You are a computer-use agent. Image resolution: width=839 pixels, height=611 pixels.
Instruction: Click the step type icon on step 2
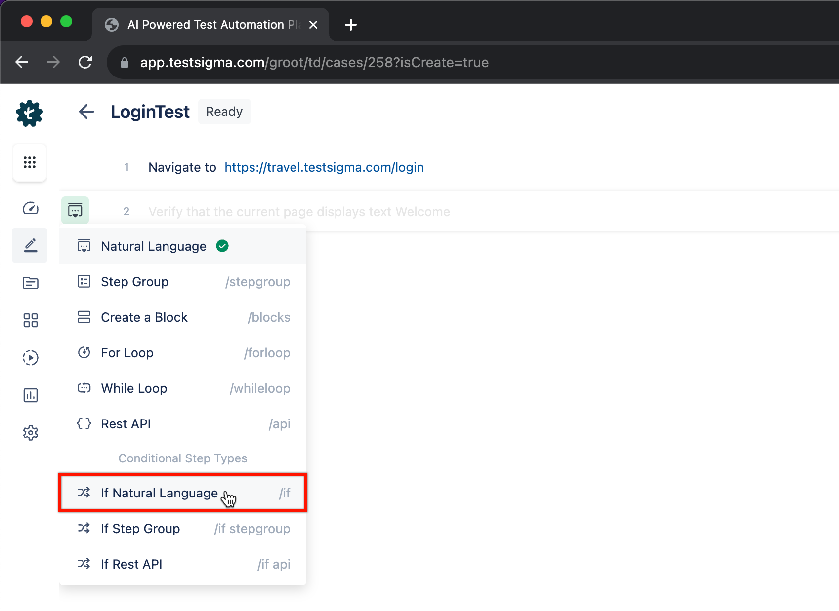(x=75, y=211)
